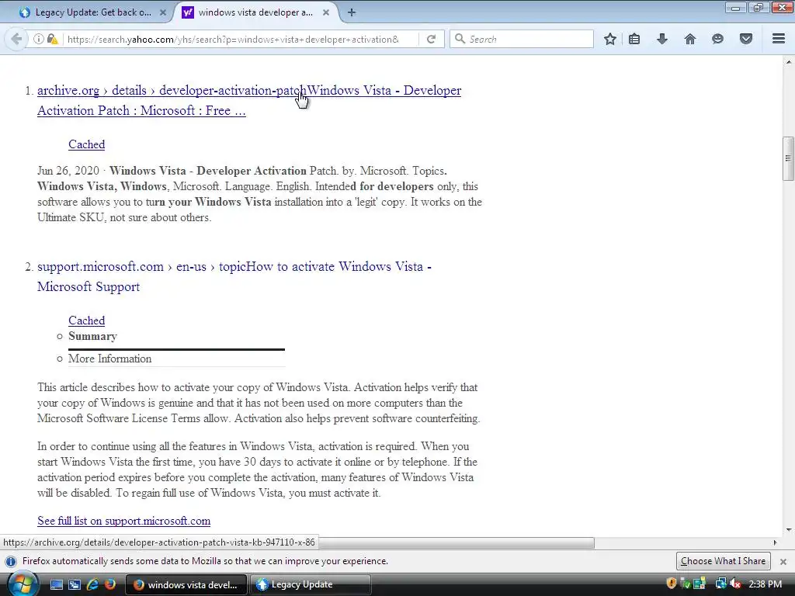Open the Downloads arrow icon
This screenshot has height=596, width=795.
[x=662, y=39]
